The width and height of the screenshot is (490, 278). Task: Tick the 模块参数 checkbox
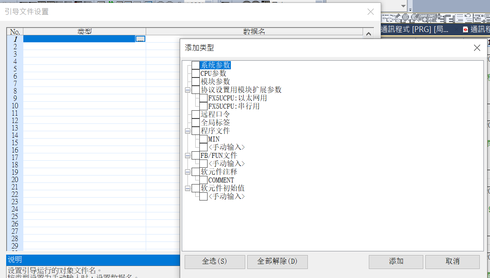click(x=196, y=82)
